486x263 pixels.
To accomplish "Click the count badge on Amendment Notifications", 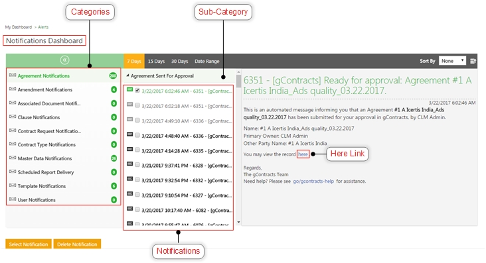I will [114, 89].
